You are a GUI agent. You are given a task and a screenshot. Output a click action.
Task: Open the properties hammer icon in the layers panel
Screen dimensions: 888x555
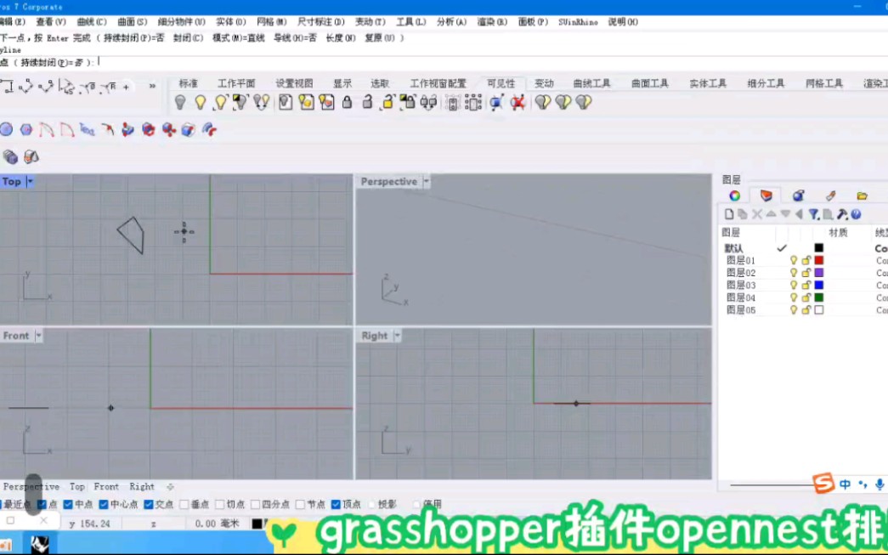[841, 213]
